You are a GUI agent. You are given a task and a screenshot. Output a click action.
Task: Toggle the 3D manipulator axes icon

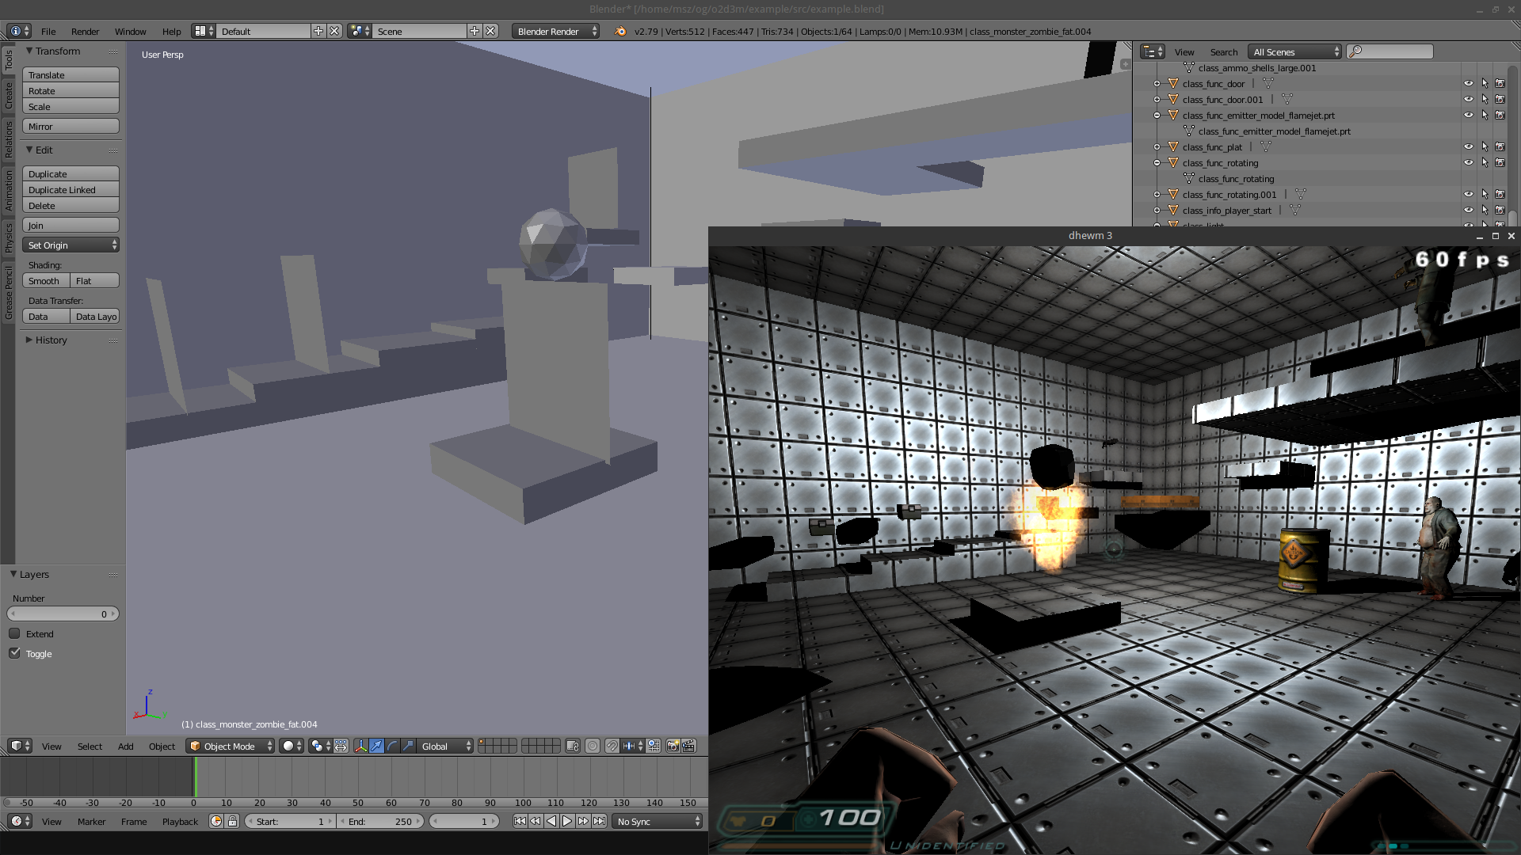coord(360,746)
